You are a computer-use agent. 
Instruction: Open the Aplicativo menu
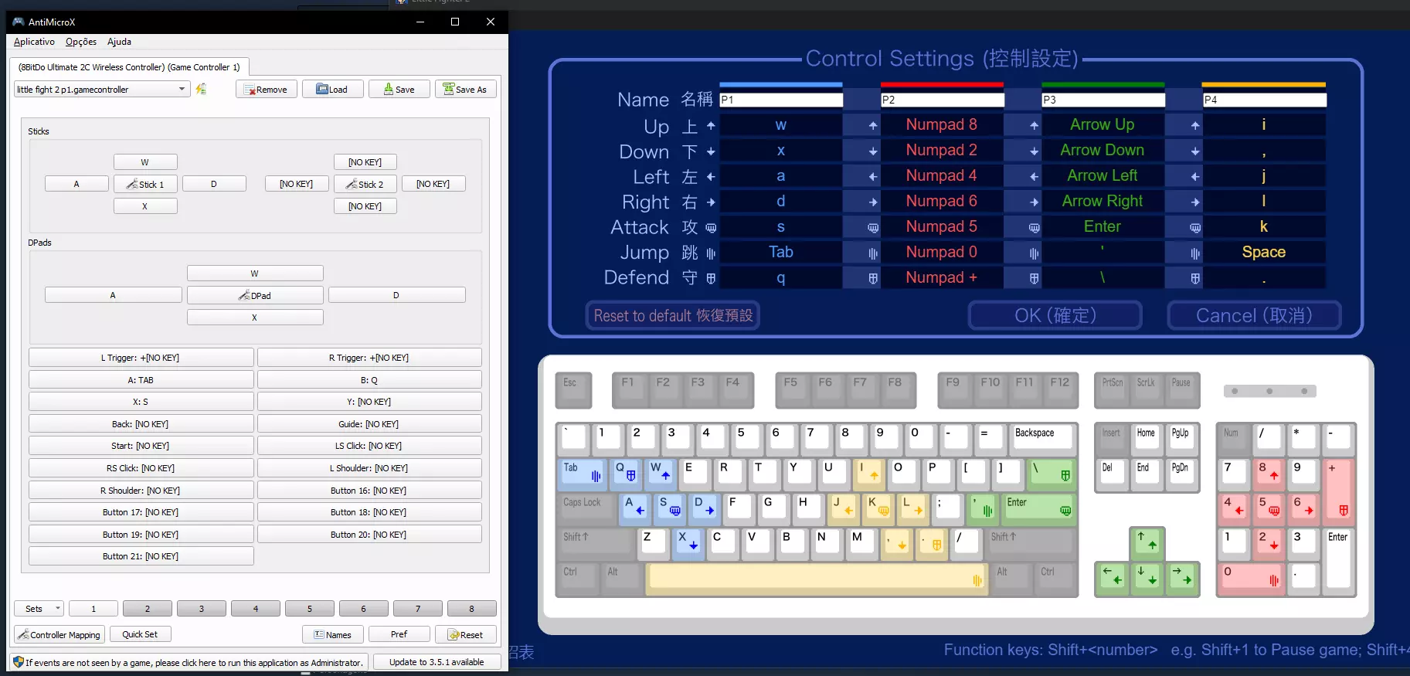pos(34,42)
